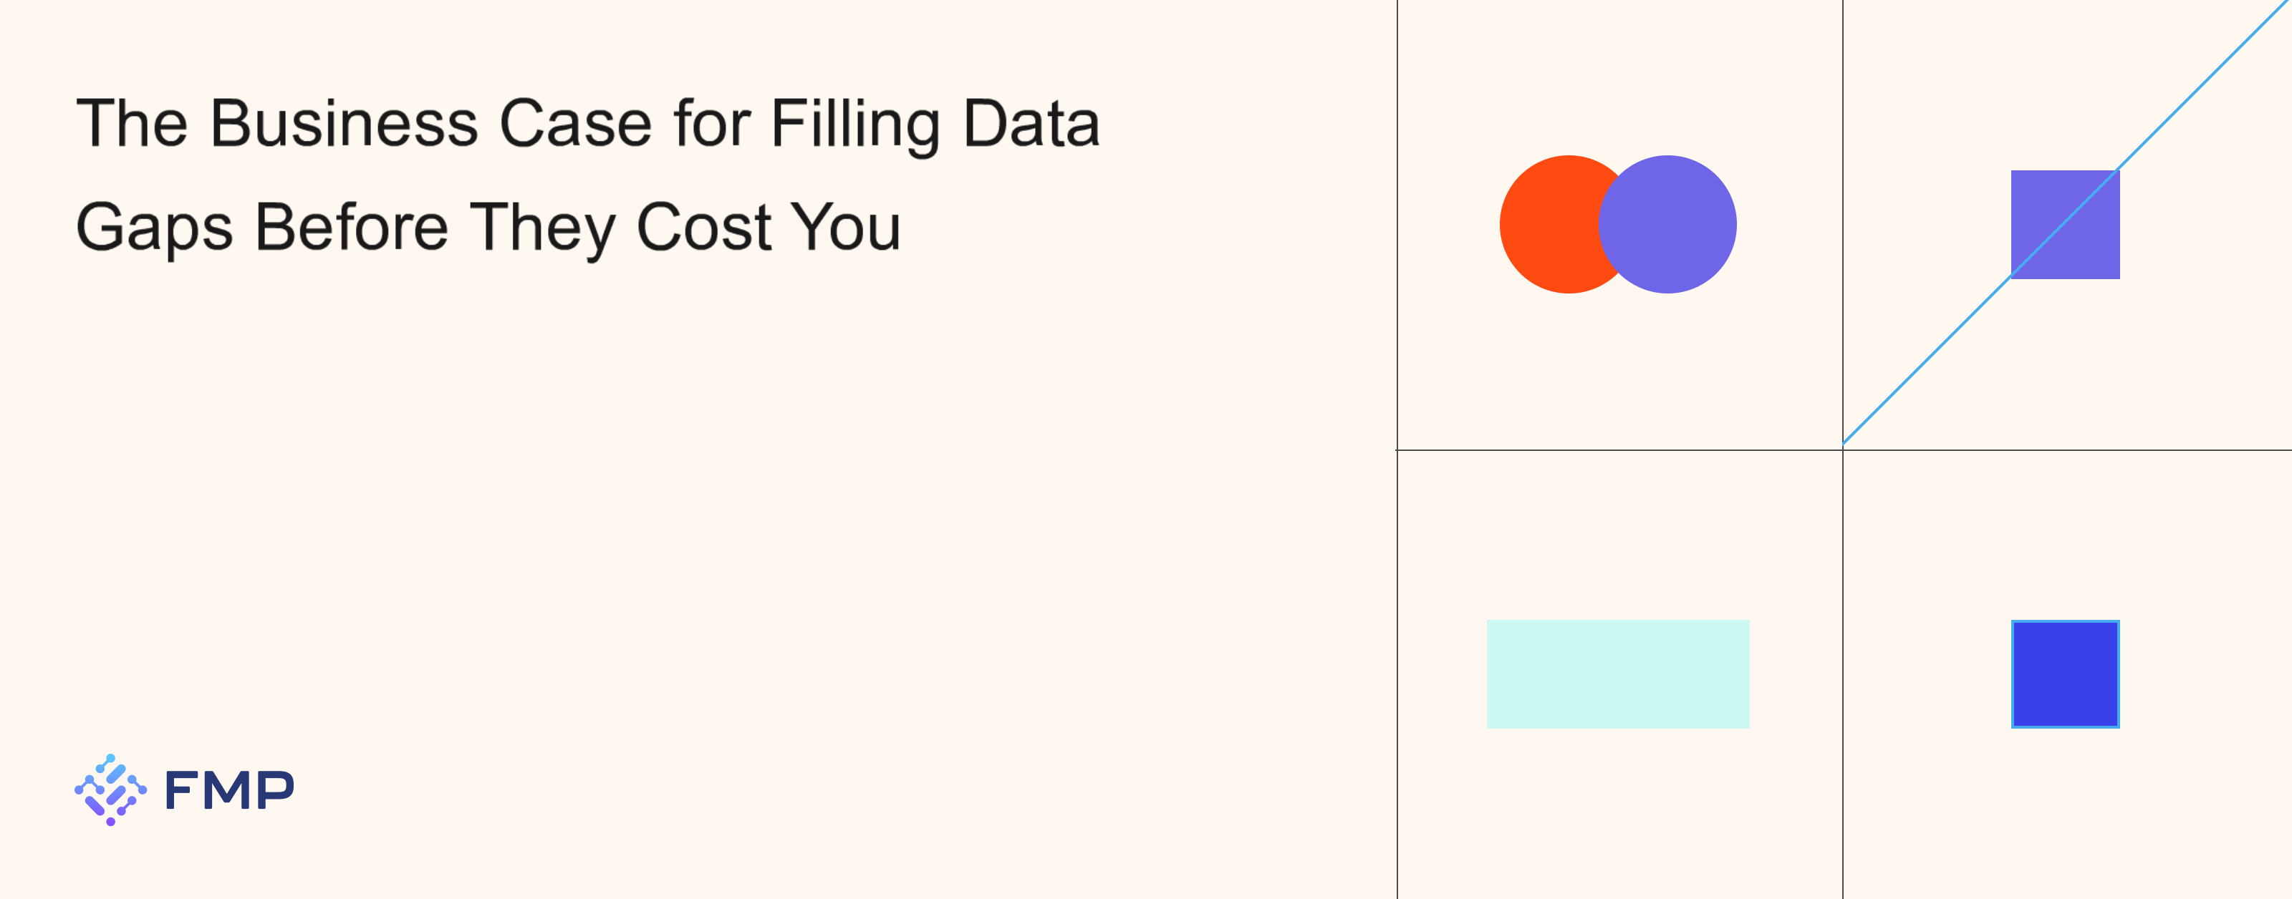The height and width of the screenshot is (899, 2292).
Task: Click the word 'Cost' in the headline
Action: tap(704, 227)
